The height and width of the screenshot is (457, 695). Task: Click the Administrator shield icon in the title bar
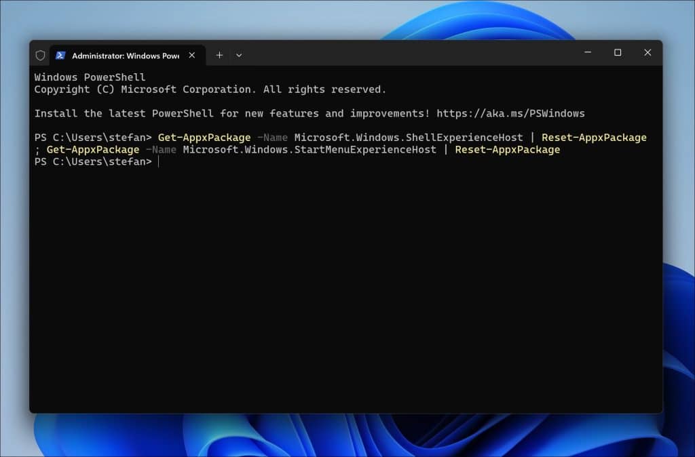tap(41, 55)
